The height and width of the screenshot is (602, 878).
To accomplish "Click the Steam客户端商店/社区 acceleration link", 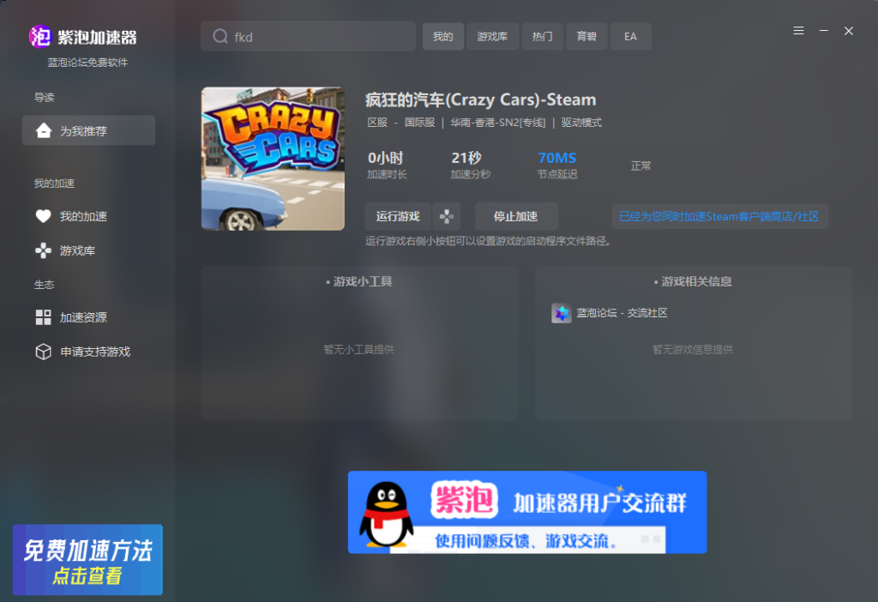I will 719,216.
